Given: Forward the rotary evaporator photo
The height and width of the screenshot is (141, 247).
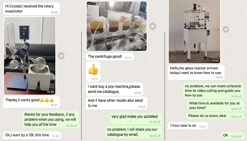Looking at the screenshot, I should [61, 56].
